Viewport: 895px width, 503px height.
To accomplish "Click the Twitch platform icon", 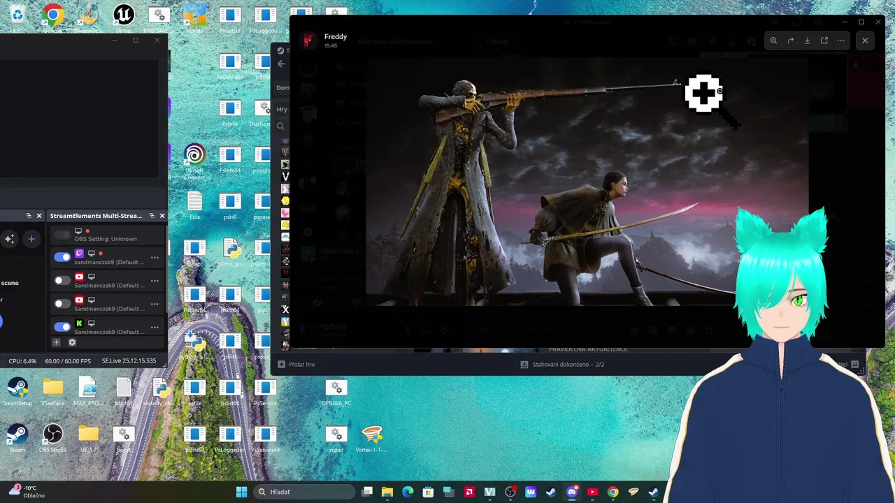I will (79, 254).
